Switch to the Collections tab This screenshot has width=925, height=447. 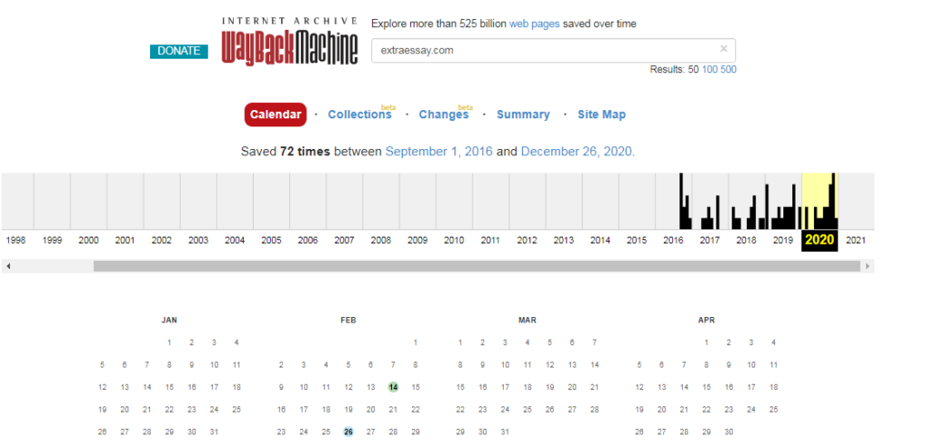[360, 115]
